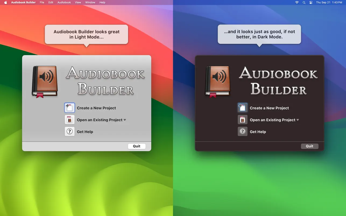Viewport: 346px width, 216px height.
Task: Click the audiobook speaker book logo in dark window
Action: click(218, 82)
